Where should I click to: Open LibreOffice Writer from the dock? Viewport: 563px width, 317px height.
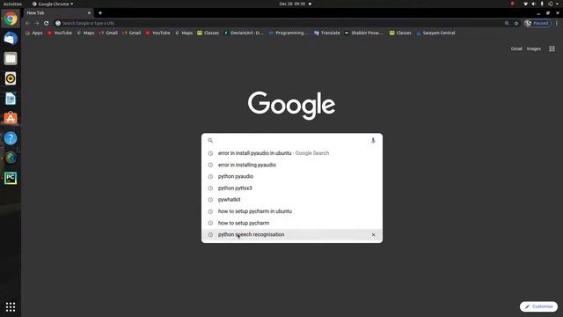[x=11, y=98]
